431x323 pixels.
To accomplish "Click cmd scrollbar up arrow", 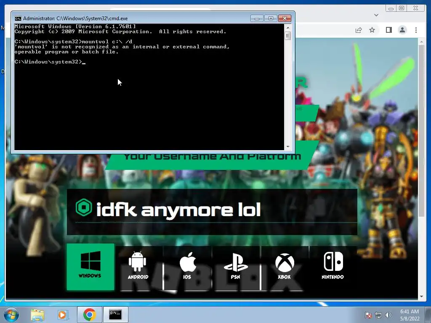I will 288,28.
